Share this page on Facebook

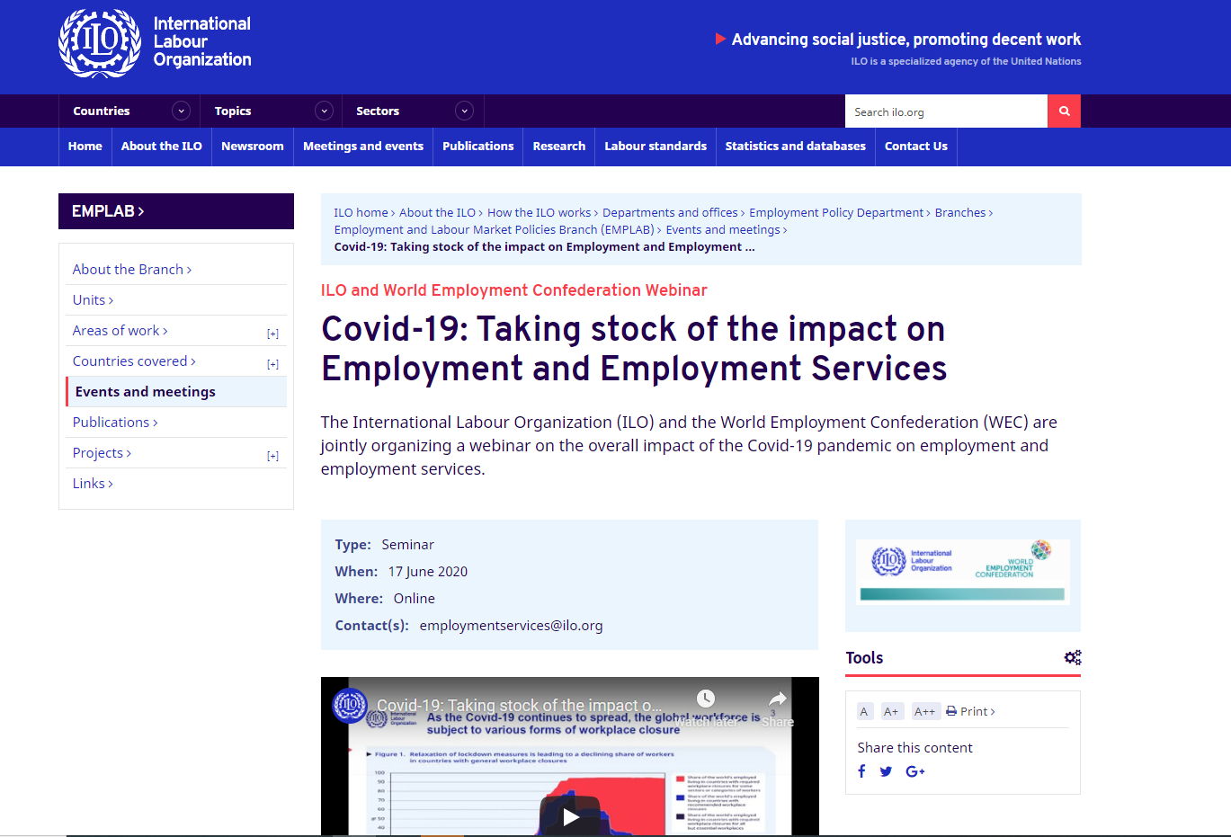click(x=861, y=771)
